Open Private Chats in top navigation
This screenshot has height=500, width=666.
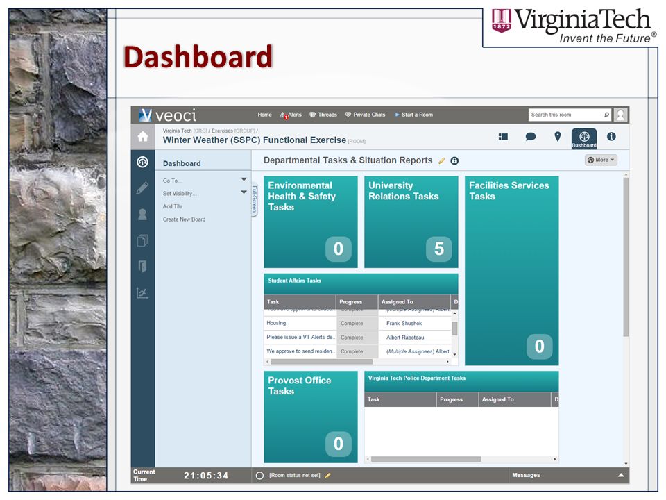tap(366, 115)
